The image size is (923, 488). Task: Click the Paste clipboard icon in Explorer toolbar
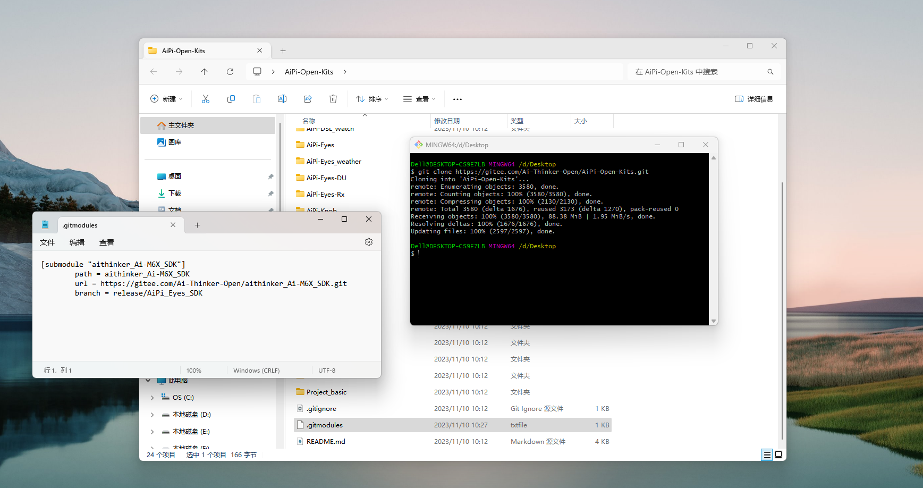[257, 99]
